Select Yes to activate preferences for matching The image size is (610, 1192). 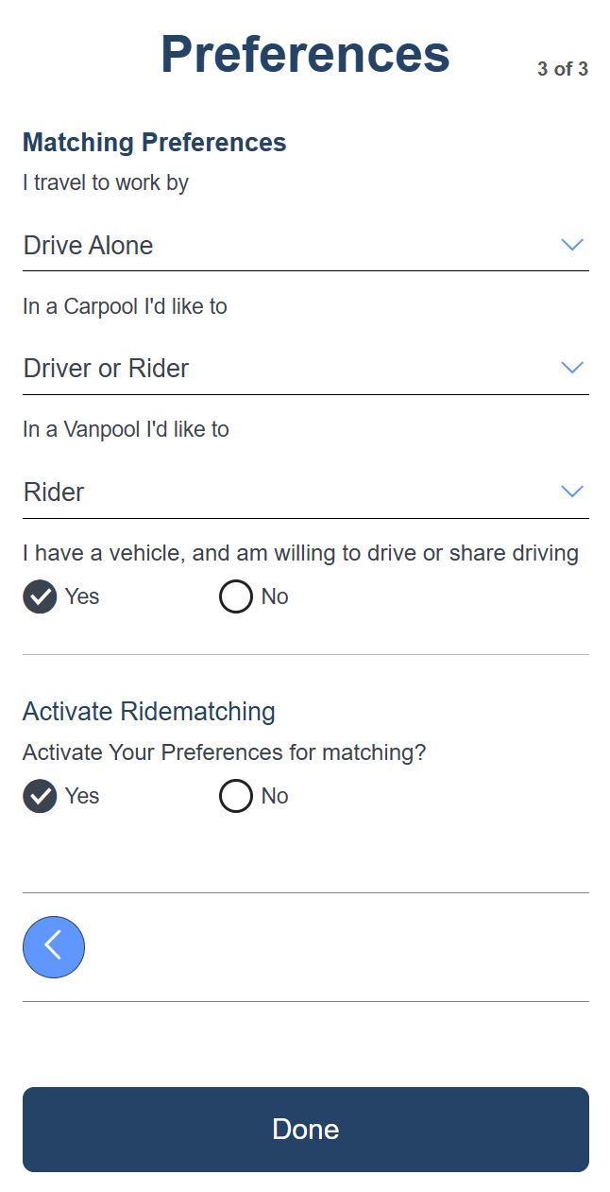[39, 796]
